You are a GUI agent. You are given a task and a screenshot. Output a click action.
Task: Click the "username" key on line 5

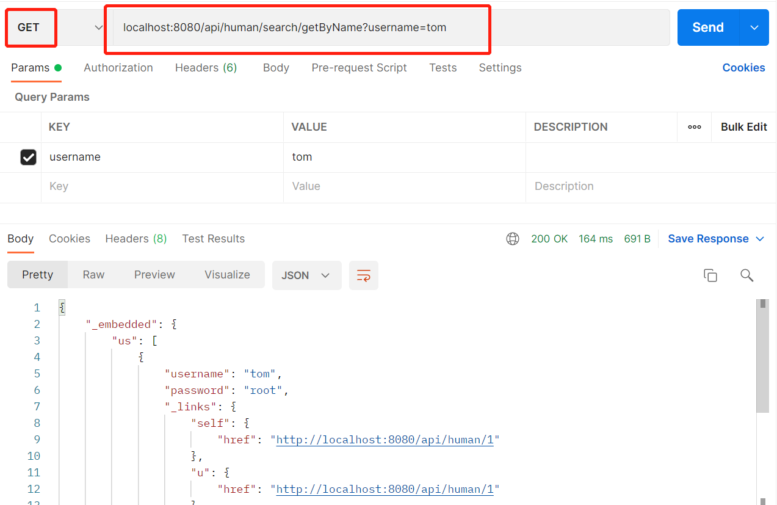(x=197, y=374)
